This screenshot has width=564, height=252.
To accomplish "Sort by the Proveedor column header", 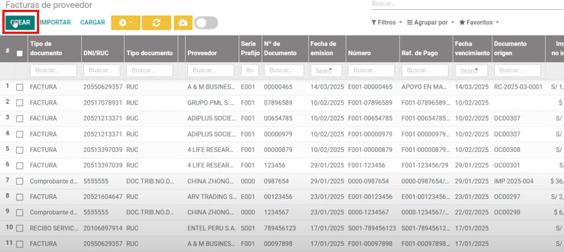I will [x=202, y=53].
